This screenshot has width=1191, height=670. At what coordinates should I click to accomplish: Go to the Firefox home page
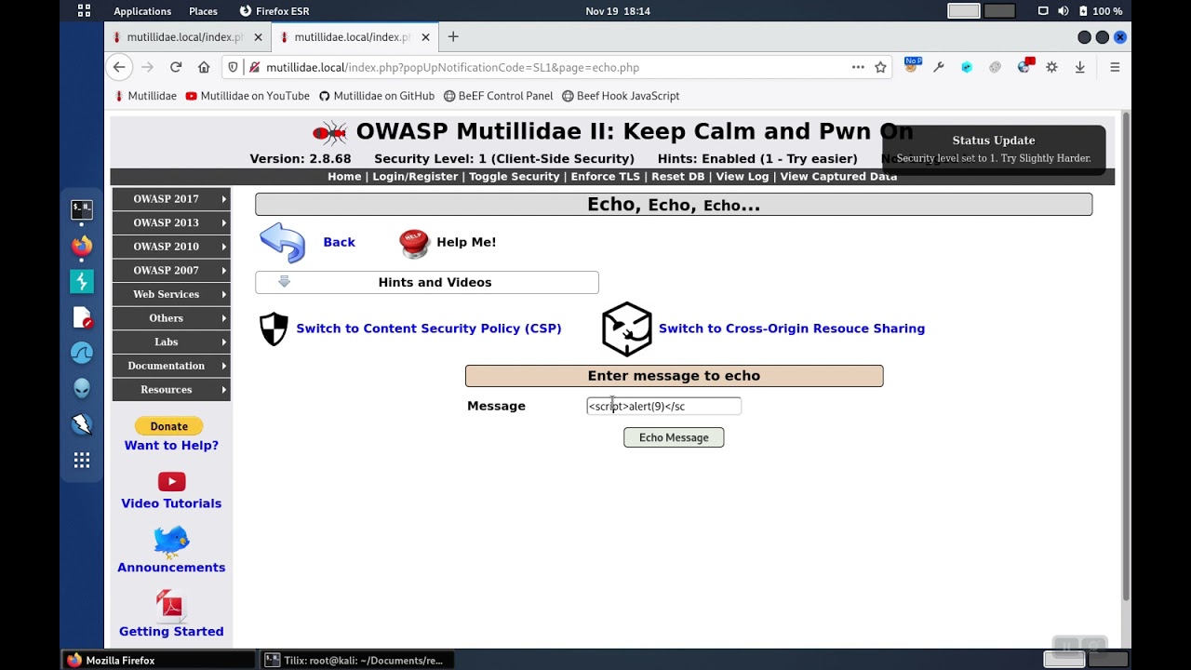(x=204, y=67)
